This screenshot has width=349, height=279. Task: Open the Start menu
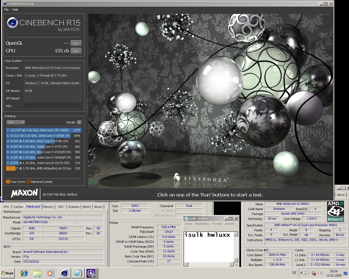tap(7, 273)
